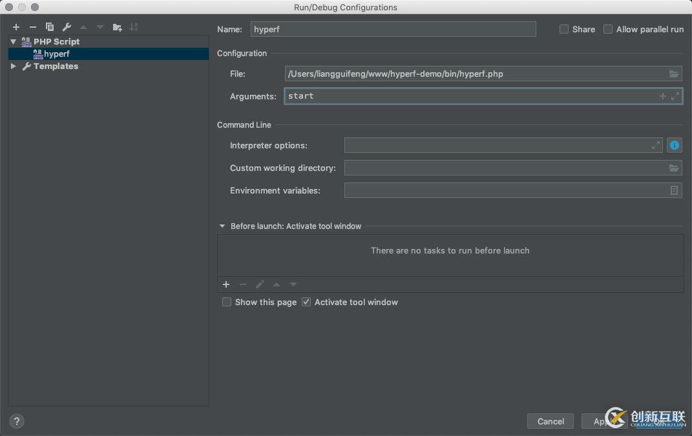The width and height of the screenshot is (692, 436).
Task: Uncheck Activate tool window
Action: 307,302
